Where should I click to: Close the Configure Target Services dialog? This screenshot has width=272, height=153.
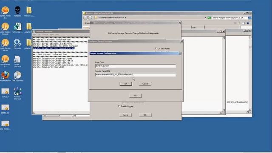181,41
